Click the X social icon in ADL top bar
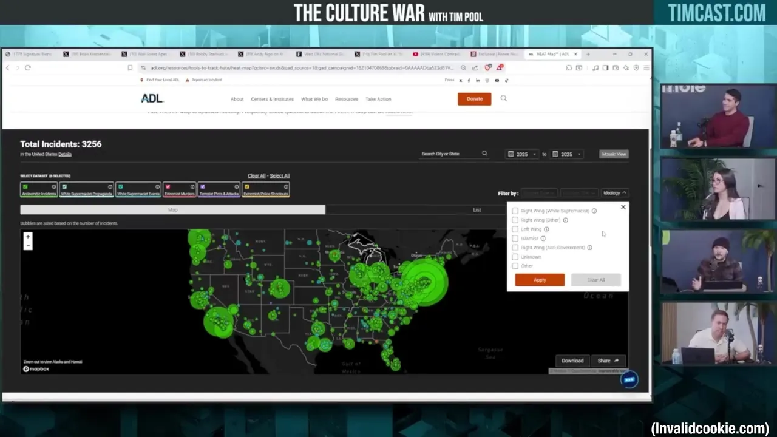Image resolution: width=777 pixels, height=437 pixels. pos(460,80)
